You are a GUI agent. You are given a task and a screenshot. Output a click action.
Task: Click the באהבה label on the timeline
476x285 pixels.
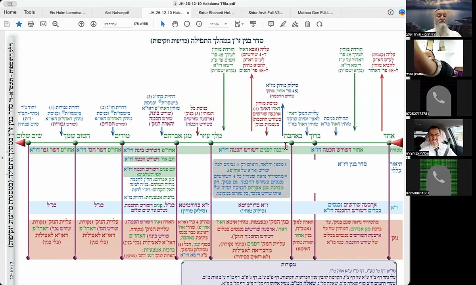(x=292, y=136)
